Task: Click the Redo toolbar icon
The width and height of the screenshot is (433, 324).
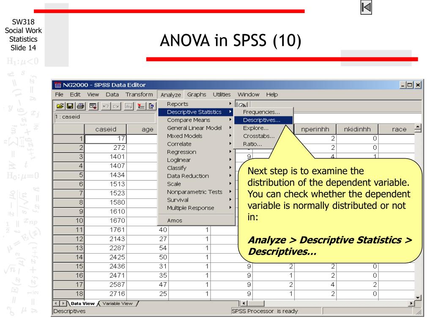Action: coord(116,106)
